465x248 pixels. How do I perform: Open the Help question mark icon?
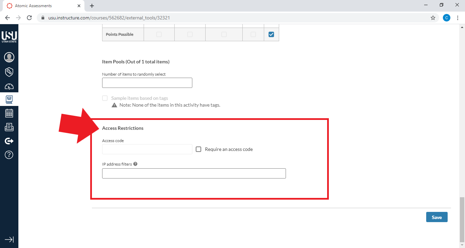[x=9, y=155]
